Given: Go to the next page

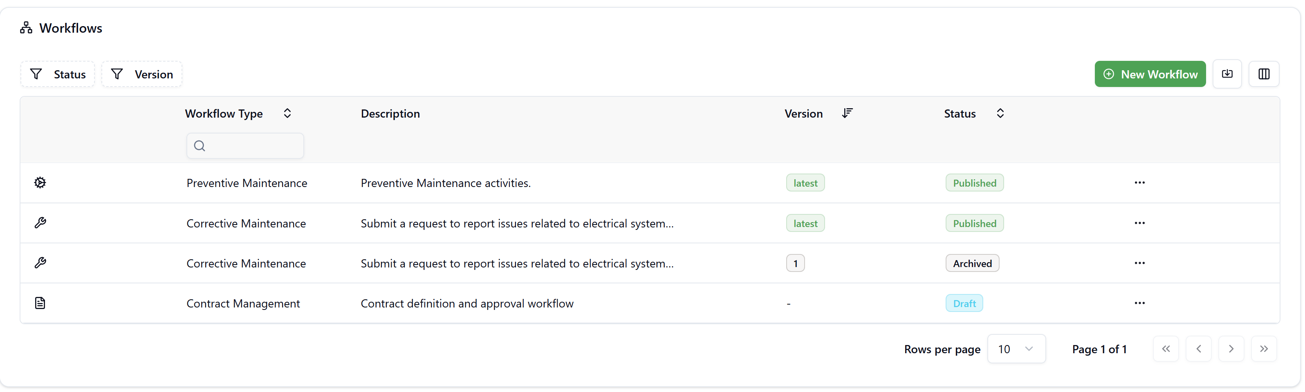Looking at the screenshot, I should point(1231,349).
